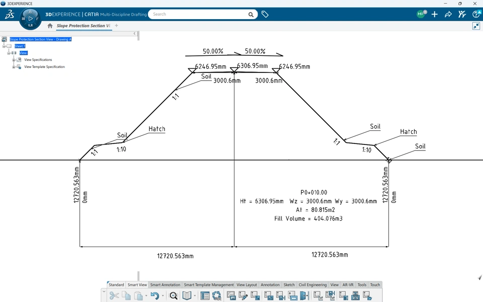Click in the Search field
483x302 pixels.
click(199, 14)
